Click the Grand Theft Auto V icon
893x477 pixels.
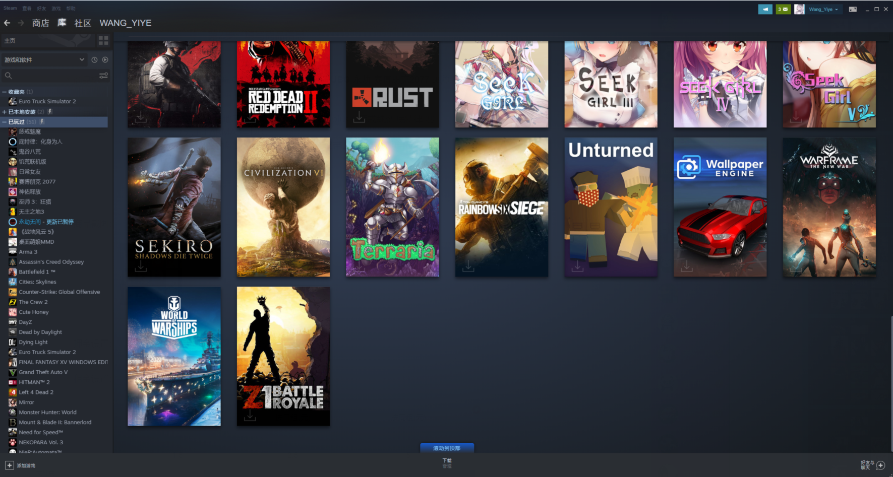tap(13, 372)
